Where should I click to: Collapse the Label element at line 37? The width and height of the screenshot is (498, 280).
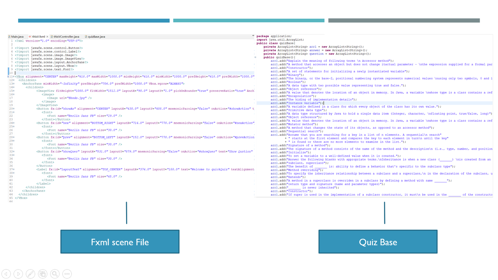[14, 169]
